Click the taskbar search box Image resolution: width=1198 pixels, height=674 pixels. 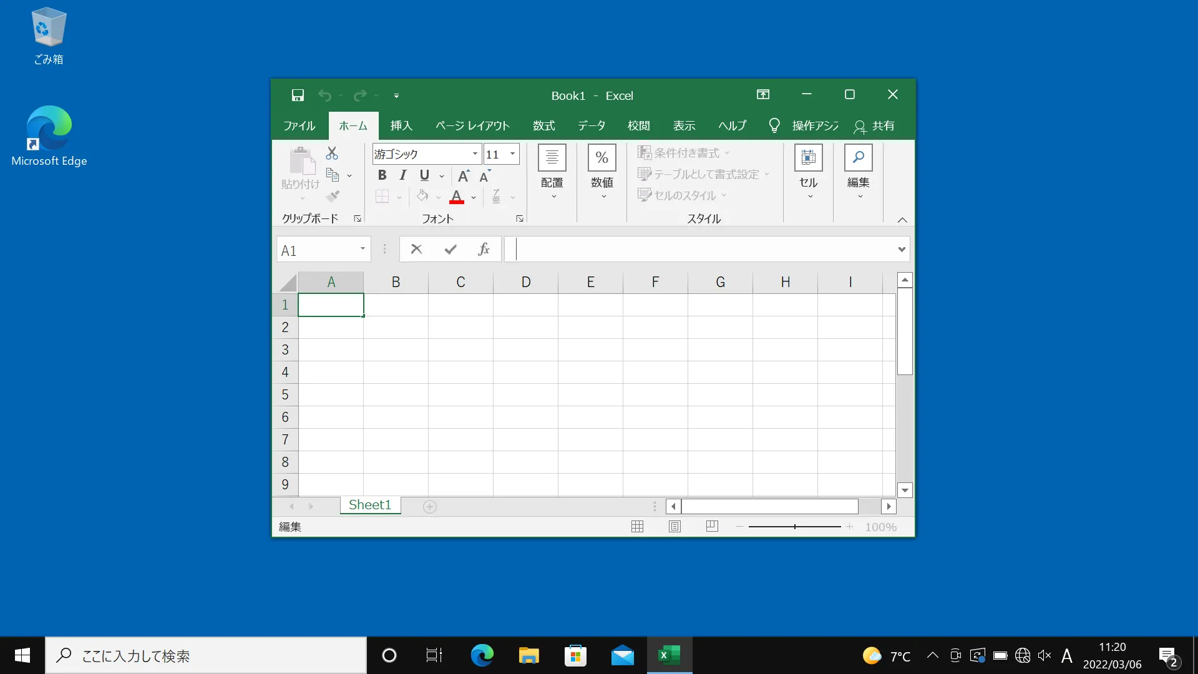coord(206,655)
